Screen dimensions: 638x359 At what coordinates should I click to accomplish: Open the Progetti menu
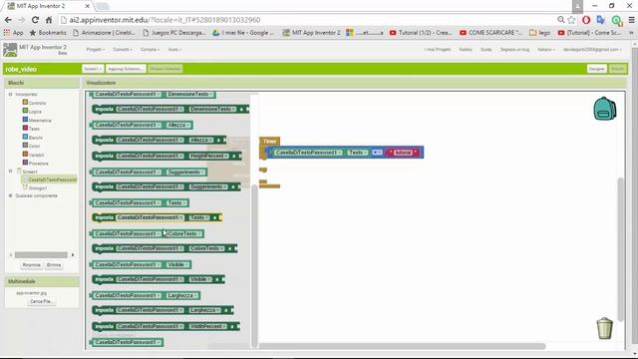tap(96, 50)
